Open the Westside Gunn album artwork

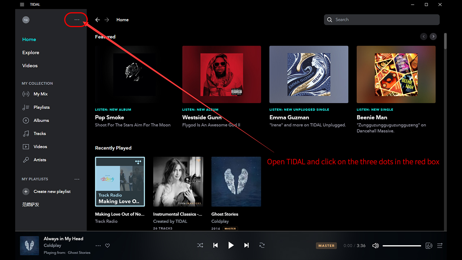tap(222, 74)
